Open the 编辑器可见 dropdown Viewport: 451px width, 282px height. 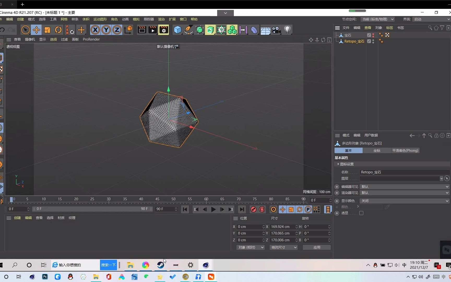tap(405, 187)
